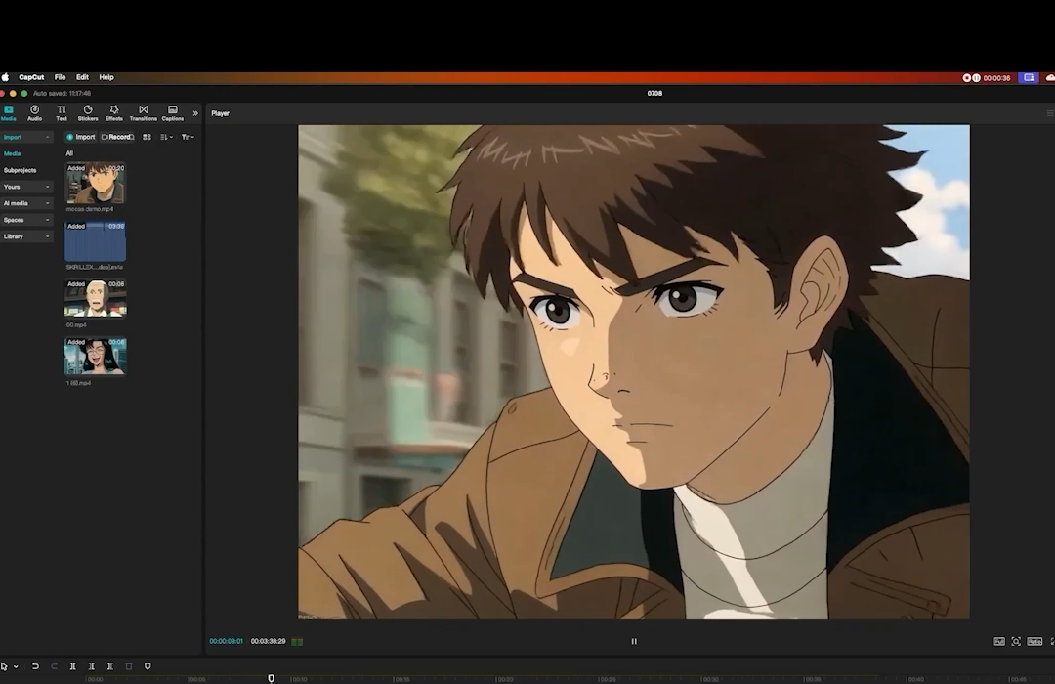The height and width of the screenshot is (684, 1055).
Task: Select the All media filter label
Action: (x=69, y=153)
